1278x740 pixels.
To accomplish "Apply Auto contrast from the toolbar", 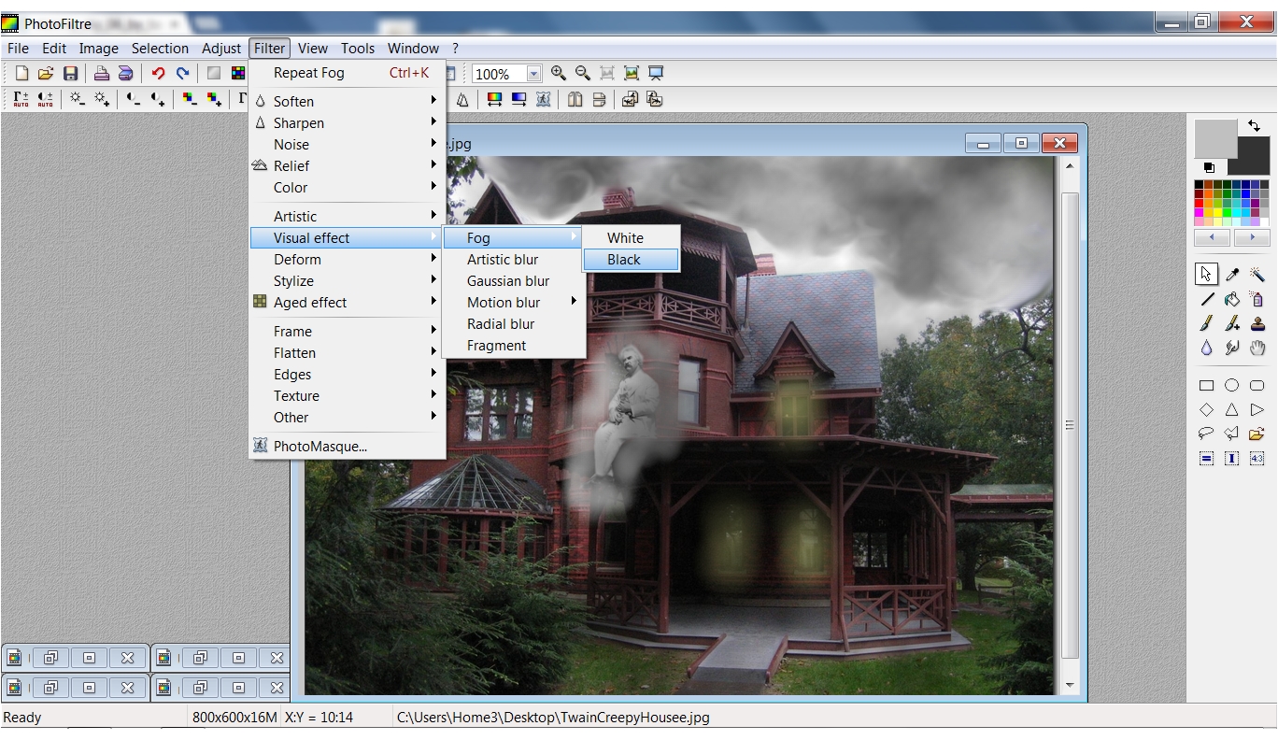I will tap(45, 99).
